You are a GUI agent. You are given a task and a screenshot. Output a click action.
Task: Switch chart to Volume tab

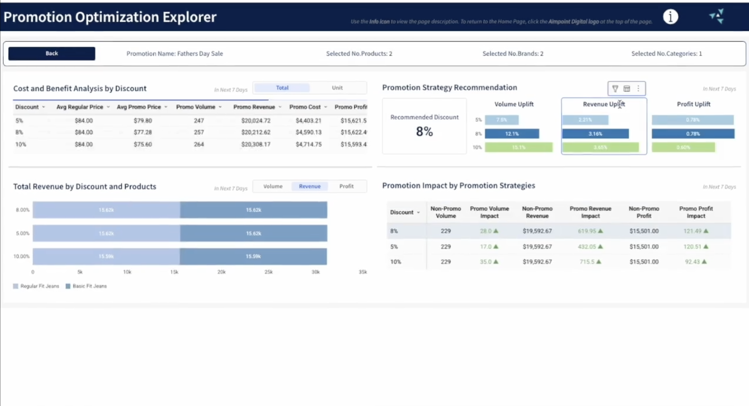click(x=273, y=186)
